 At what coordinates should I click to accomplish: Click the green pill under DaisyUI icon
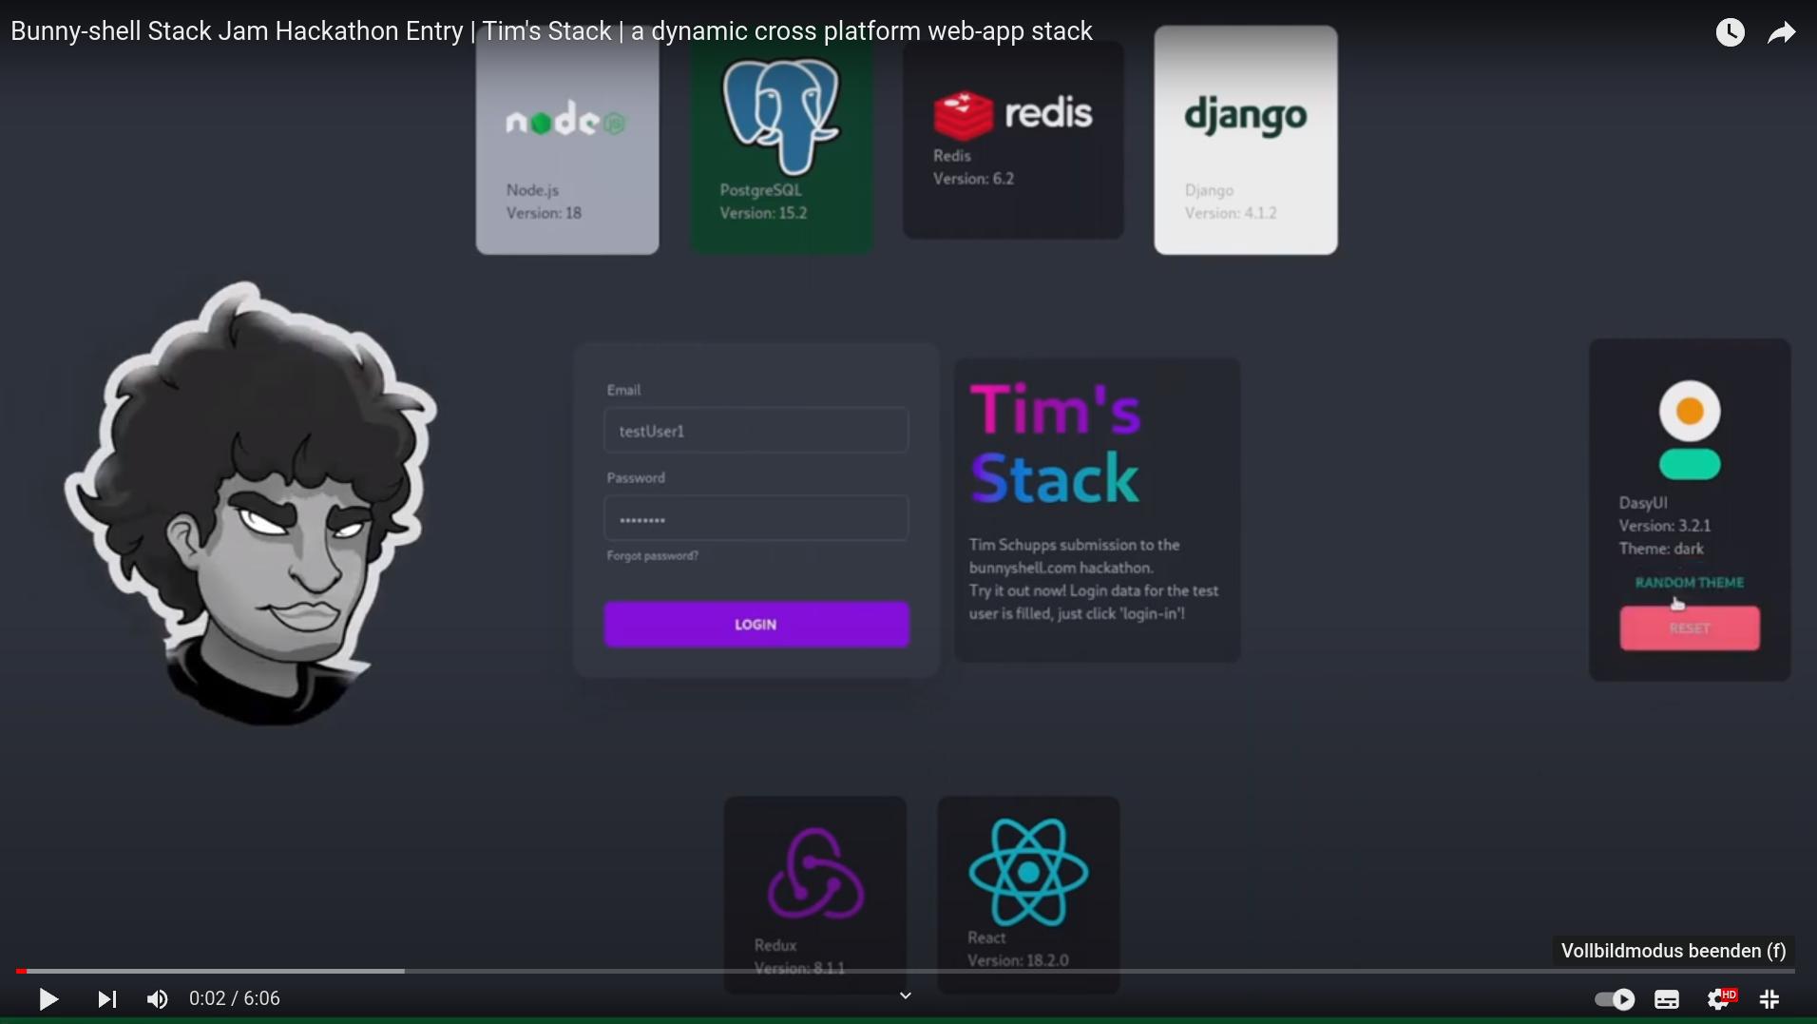tap(1690, 464)
